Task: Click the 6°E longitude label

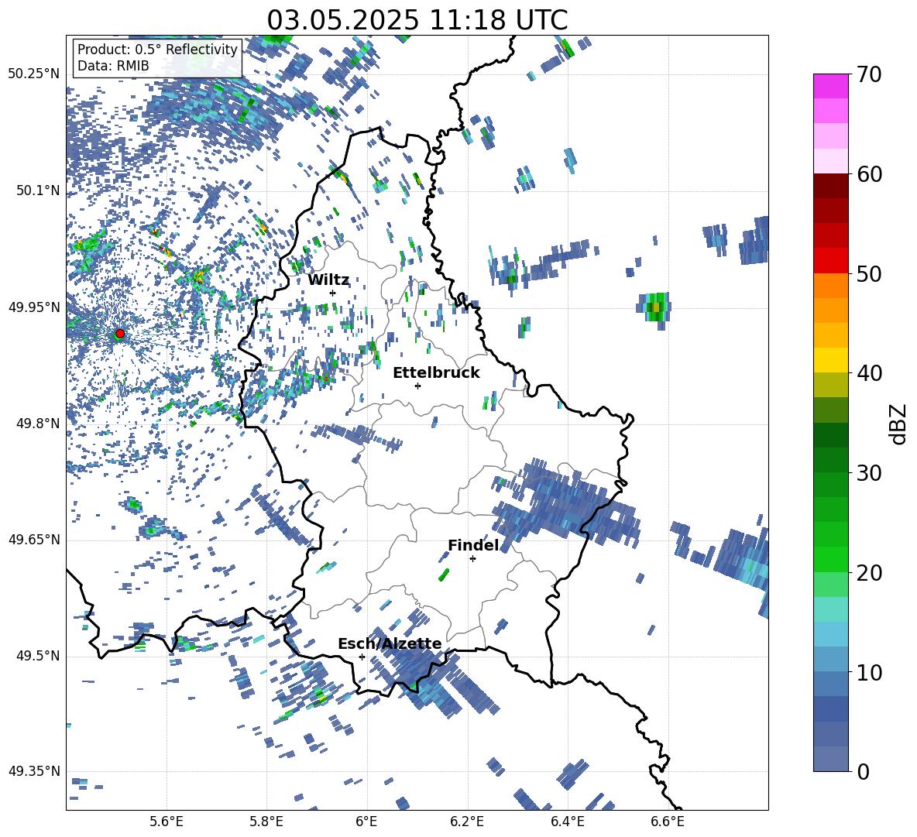Action: point(366,822)
